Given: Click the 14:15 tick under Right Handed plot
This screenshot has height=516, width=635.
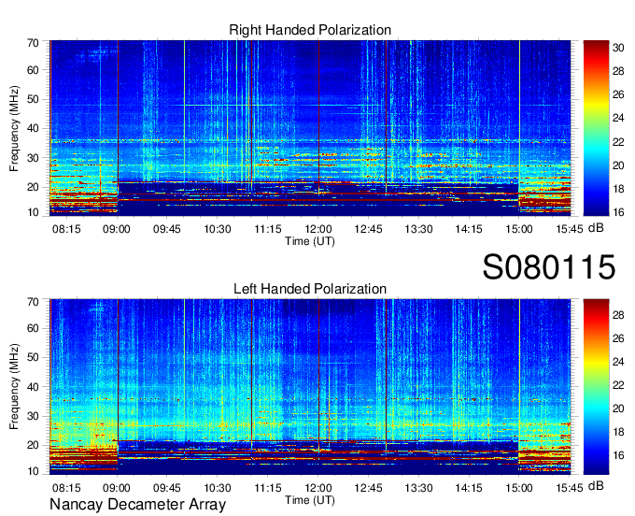Looking at the screenshot, I should 469,229.
